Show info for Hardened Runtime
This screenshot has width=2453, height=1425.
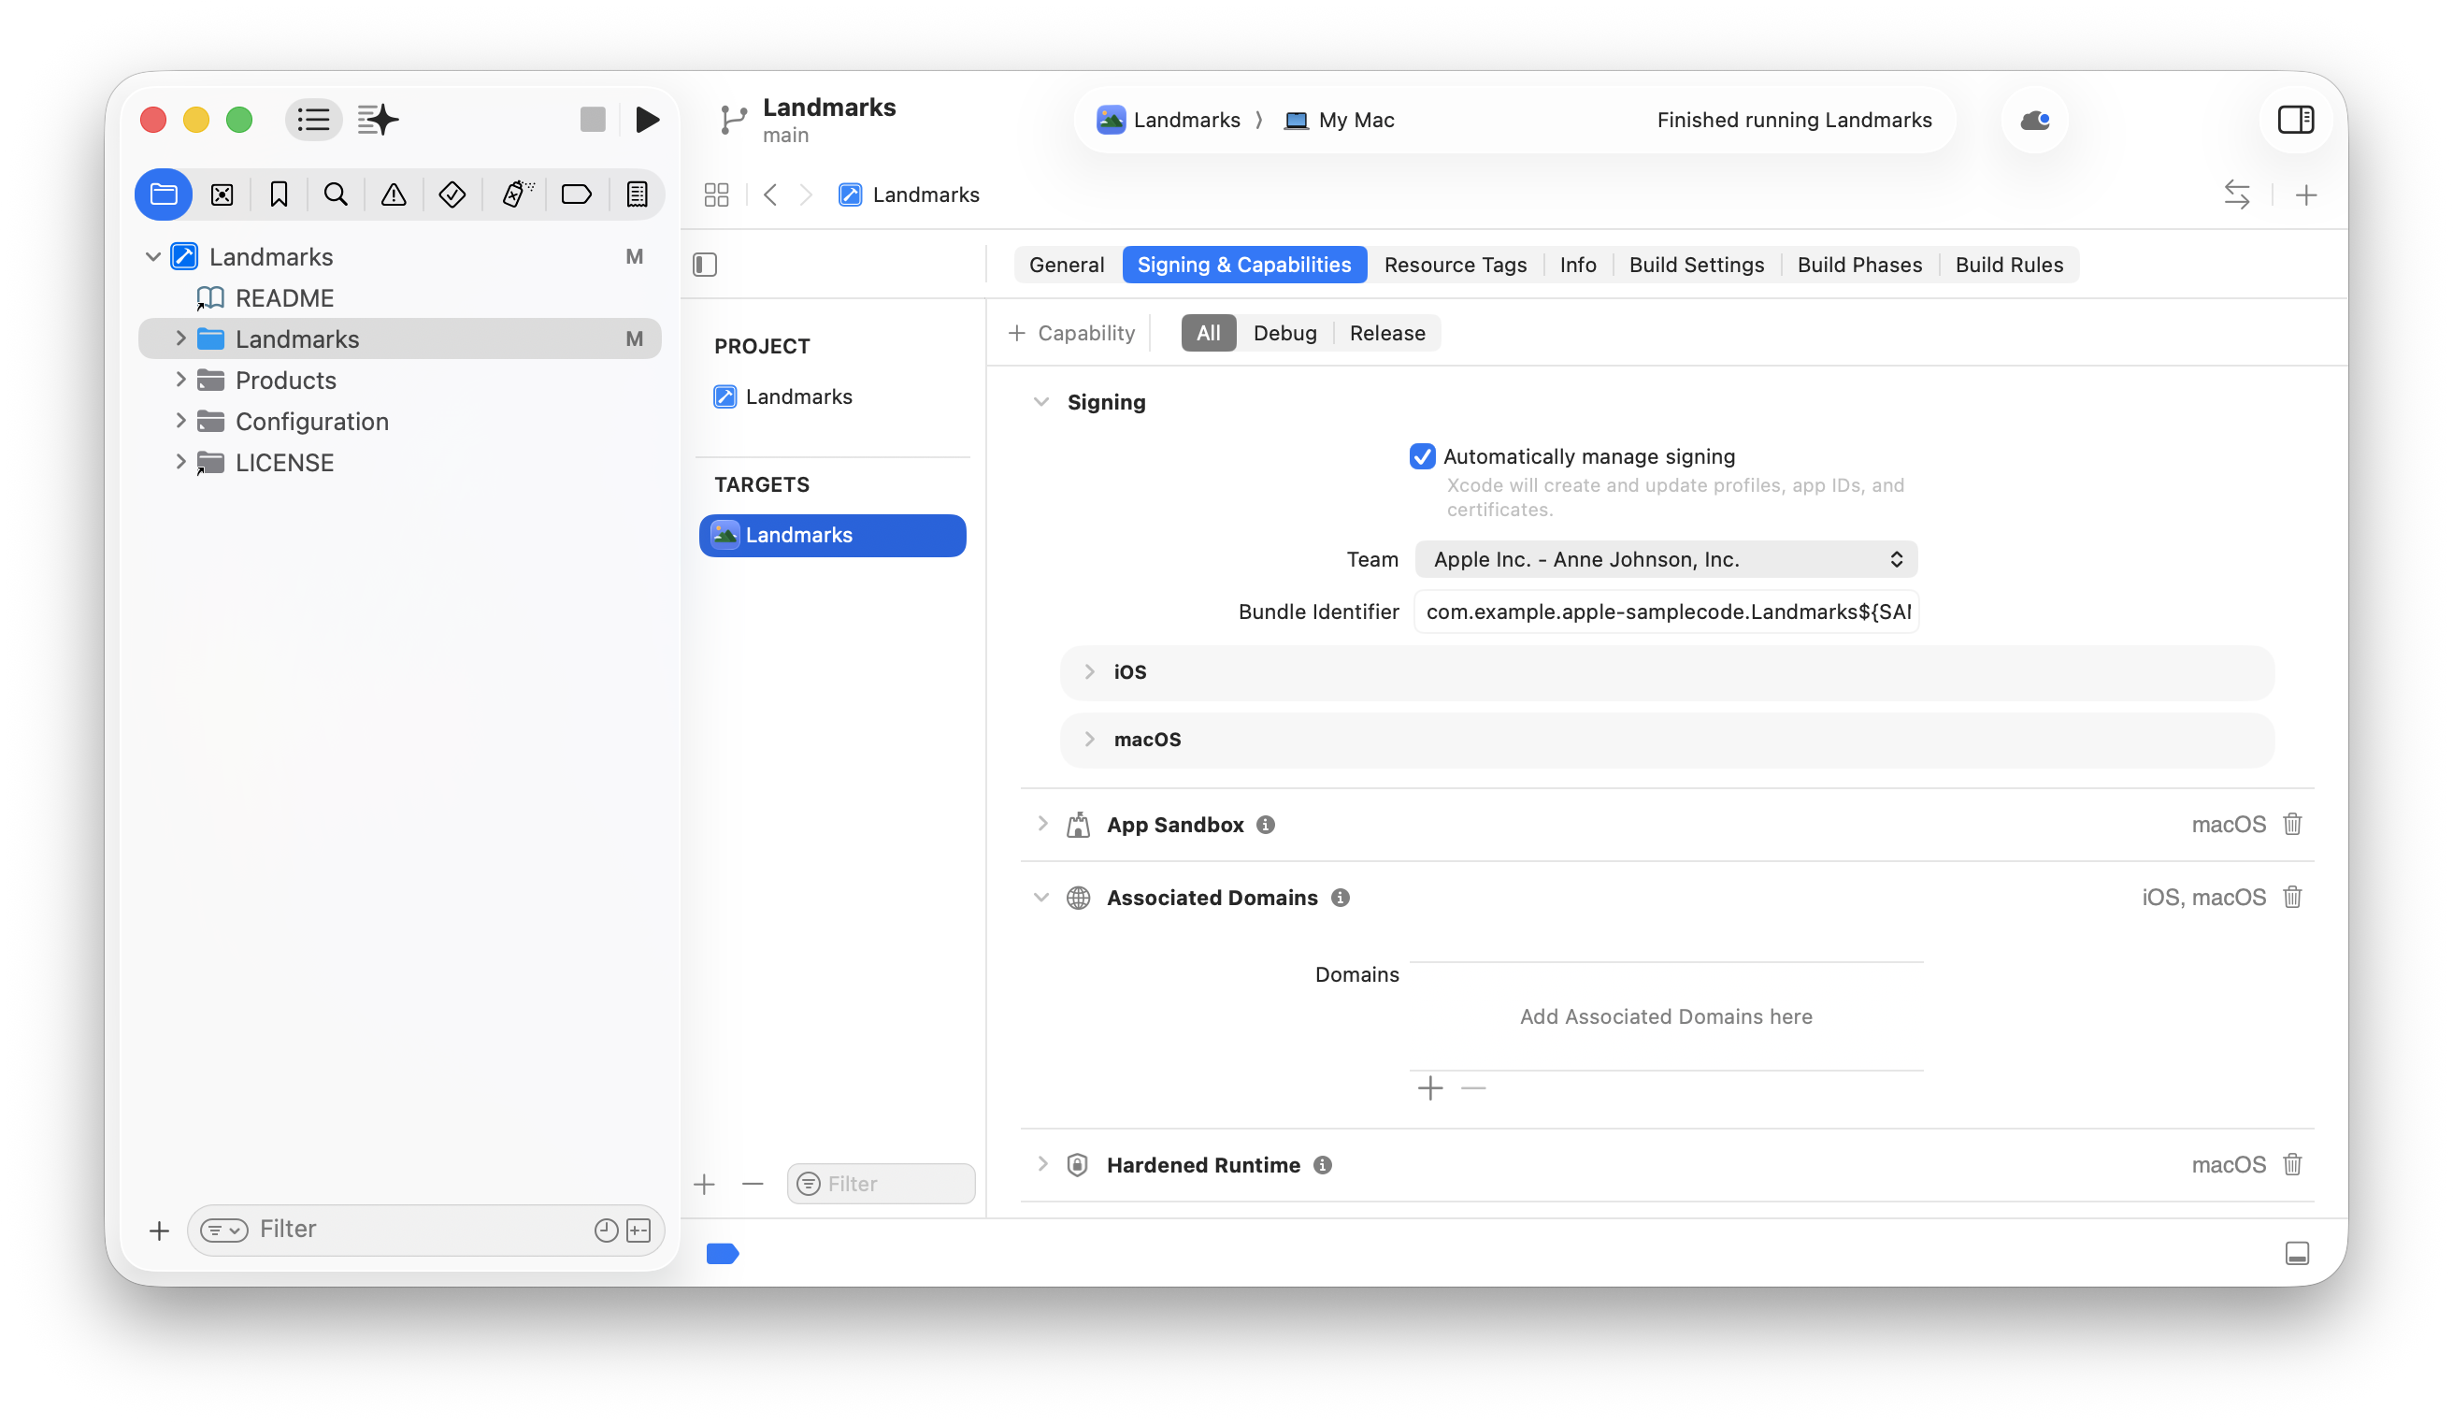point(1322,1166)
